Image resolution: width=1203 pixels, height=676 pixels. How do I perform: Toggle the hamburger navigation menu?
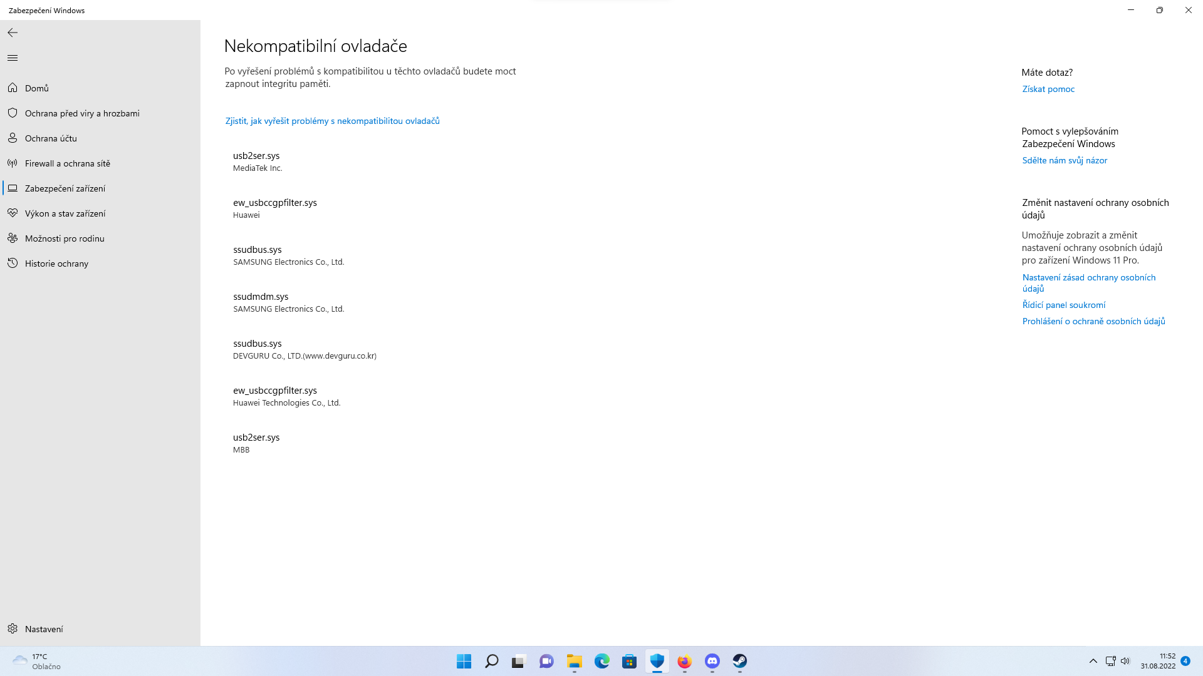point(13,58)
